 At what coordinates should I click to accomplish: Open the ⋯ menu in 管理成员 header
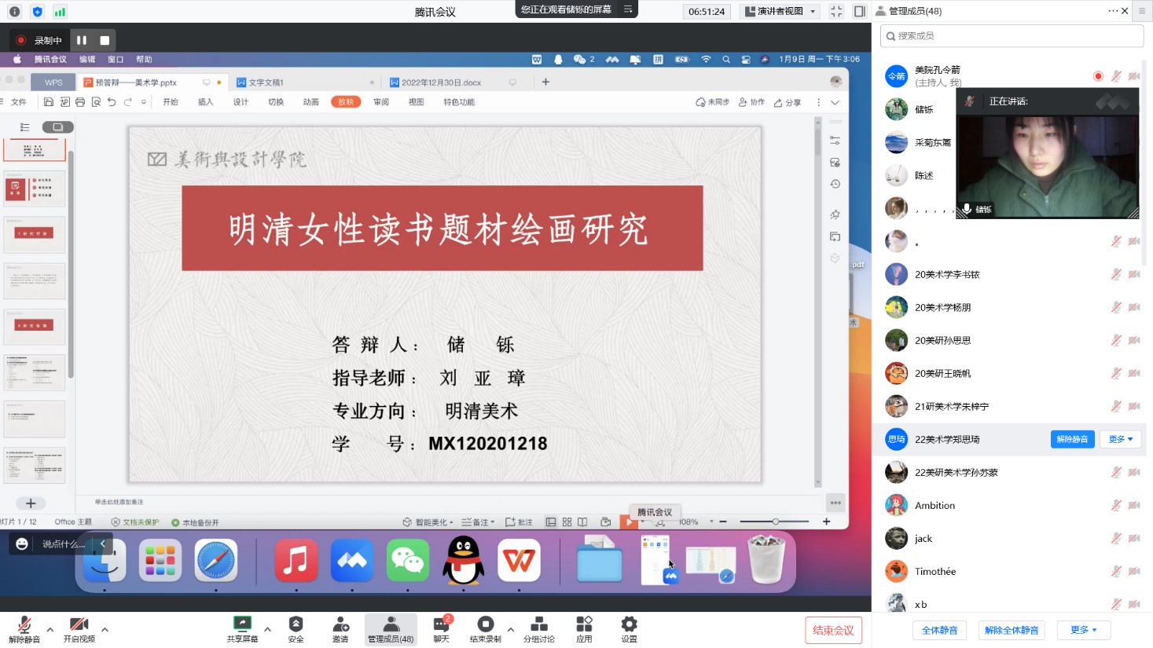(x=1112, y=11)
